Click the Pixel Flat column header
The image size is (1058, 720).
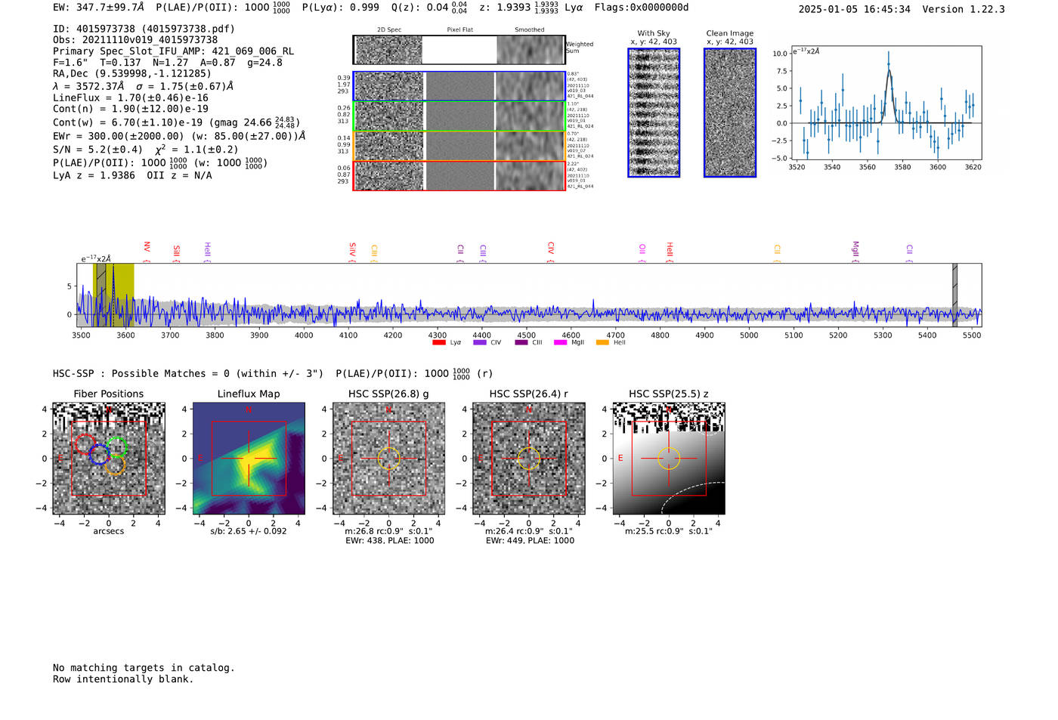click(x=459, y=30)
